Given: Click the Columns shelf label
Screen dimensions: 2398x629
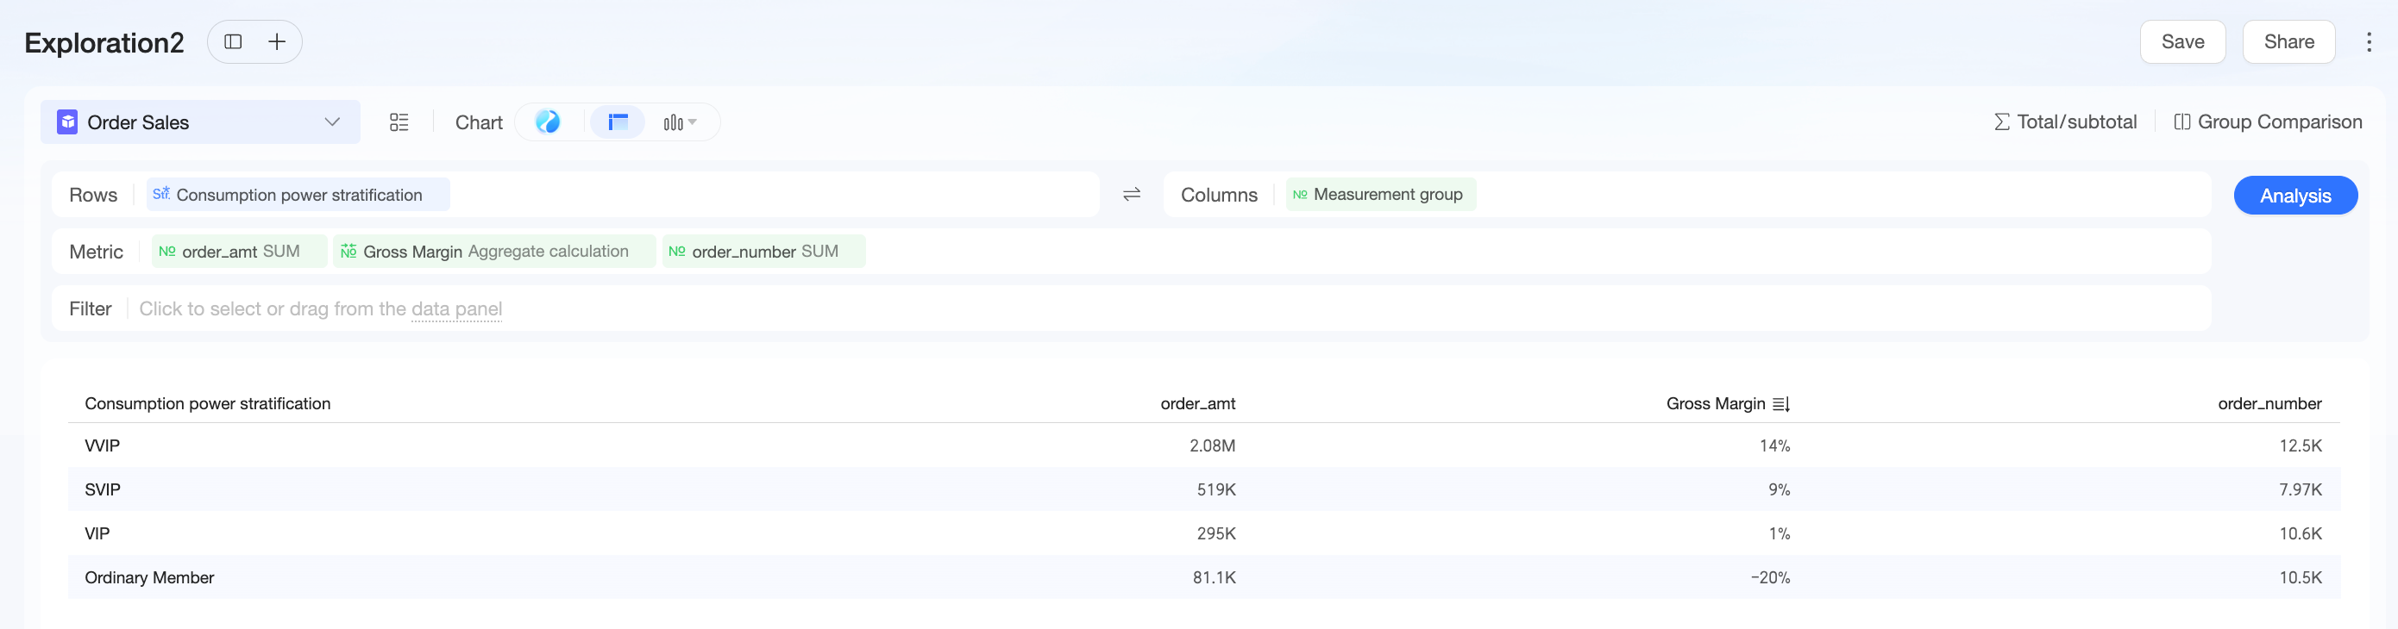Looking at the screenshot, I should pyautogui.click(x=1219, y=196).
